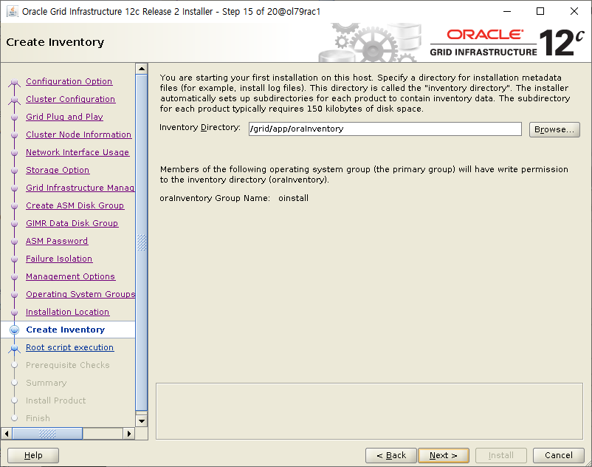The image size is (592, 467).
Task: Proceed with the Next button
Action: [443, 455]
